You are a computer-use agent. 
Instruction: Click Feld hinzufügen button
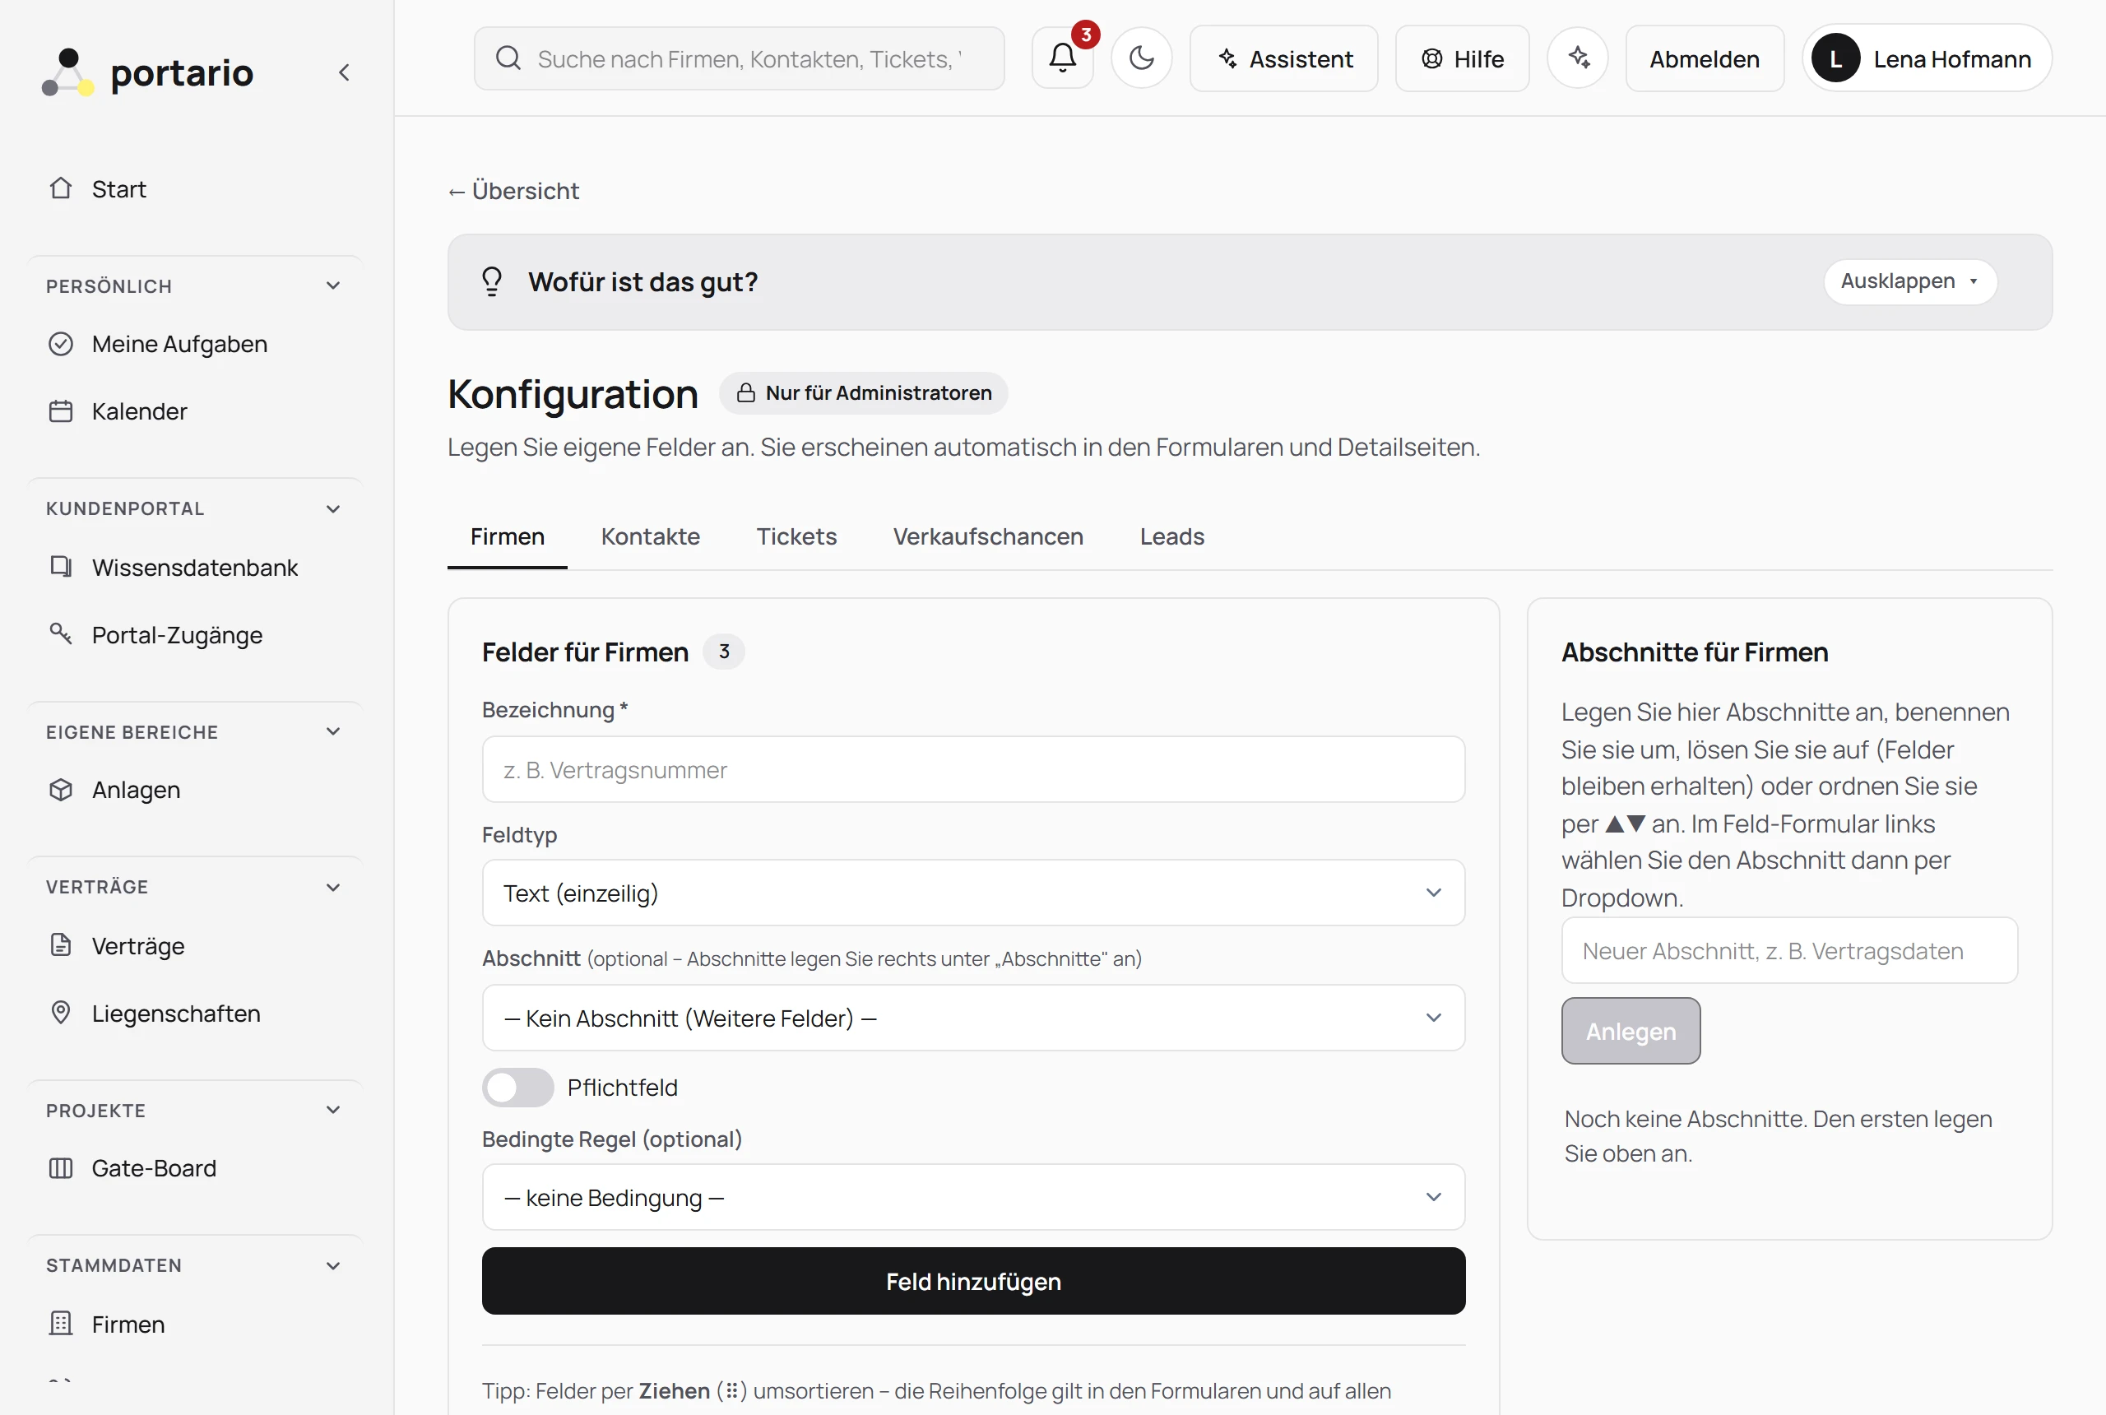972,1282
